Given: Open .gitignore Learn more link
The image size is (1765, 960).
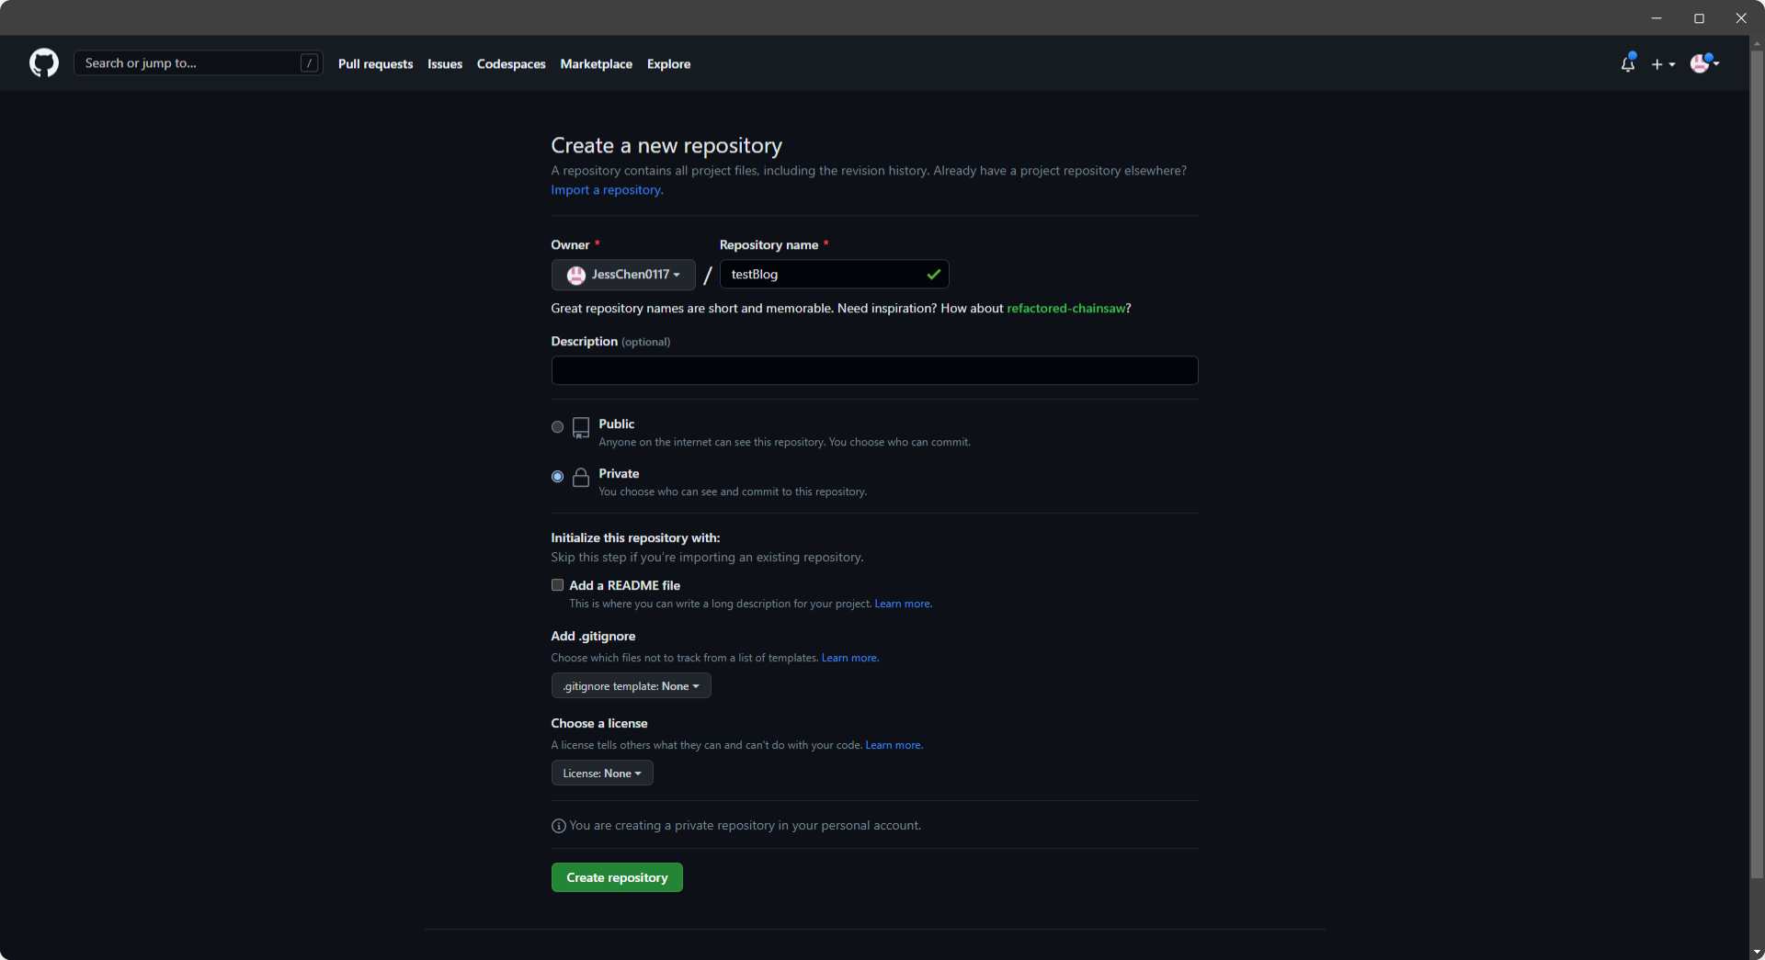Looking at the screenshot, I should pos(849,659).
